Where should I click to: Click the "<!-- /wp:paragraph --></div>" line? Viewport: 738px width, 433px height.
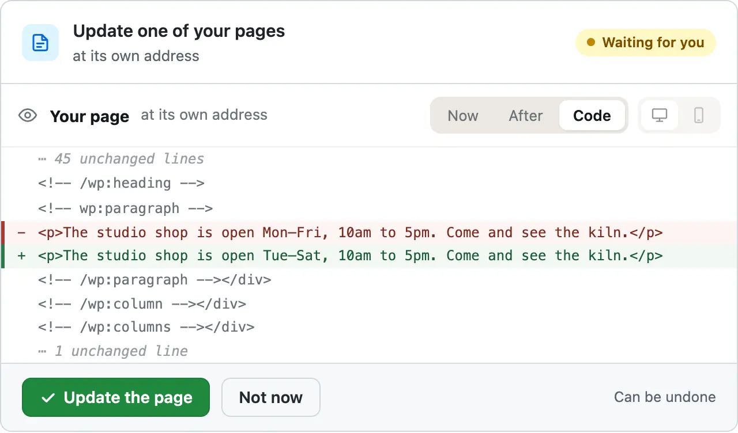[x=155, y=280]
